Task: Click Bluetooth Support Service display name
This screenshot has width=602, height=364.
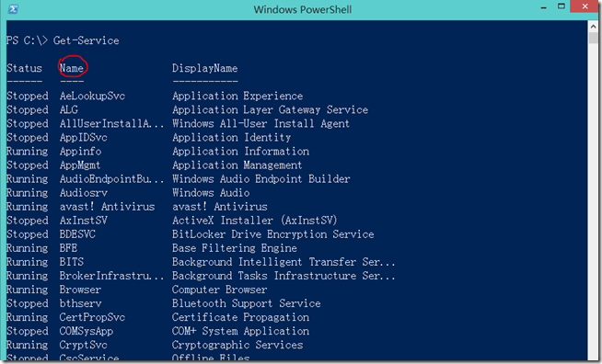Action: coord(247,303)
